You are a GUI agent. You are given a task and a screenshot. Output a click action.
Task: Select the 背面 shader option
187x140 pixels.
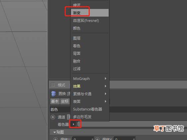90,53
